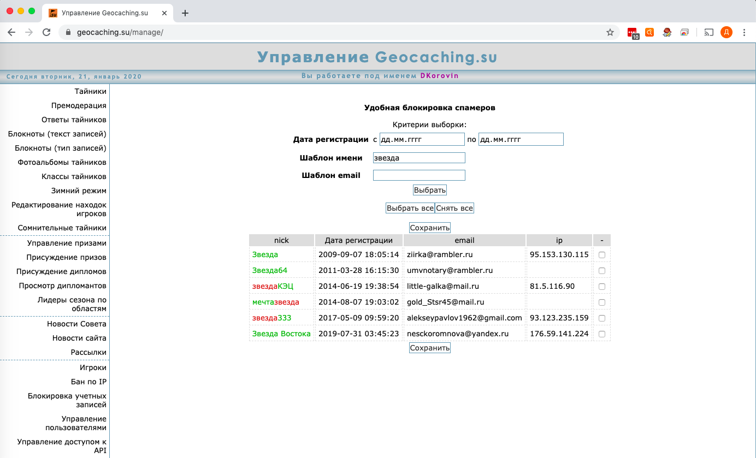The height and width of the screenshot is (458, 756).
Task: Click the Сохранить button above the table
Action: coord(429,228)
